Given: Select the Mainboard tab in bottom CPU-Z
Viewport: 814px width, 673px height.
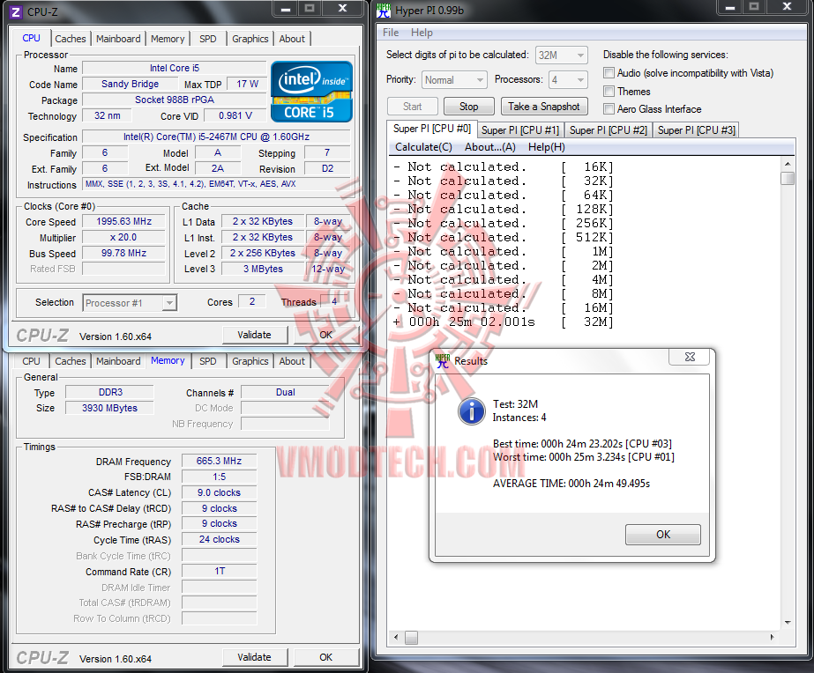Looking at the screenshot, I should [x=118, y=361].
